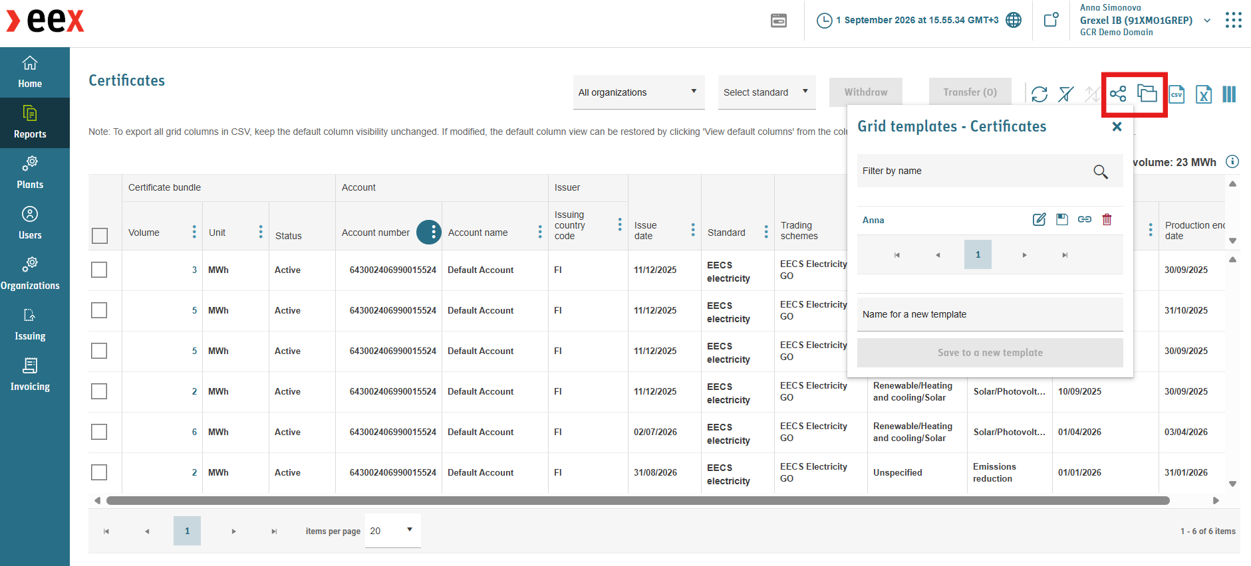The width and height of the screenshot is (1251, 566).
Task: Open Plants in the sidebar
Action: click(30, 173)
